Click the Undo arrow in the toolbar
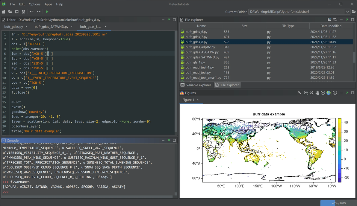 point(32,12)
